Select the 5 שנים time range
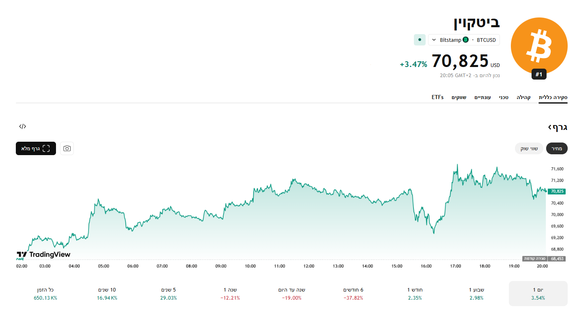The image size is (577, 309). pyautogui.click(x=168, y=294)
